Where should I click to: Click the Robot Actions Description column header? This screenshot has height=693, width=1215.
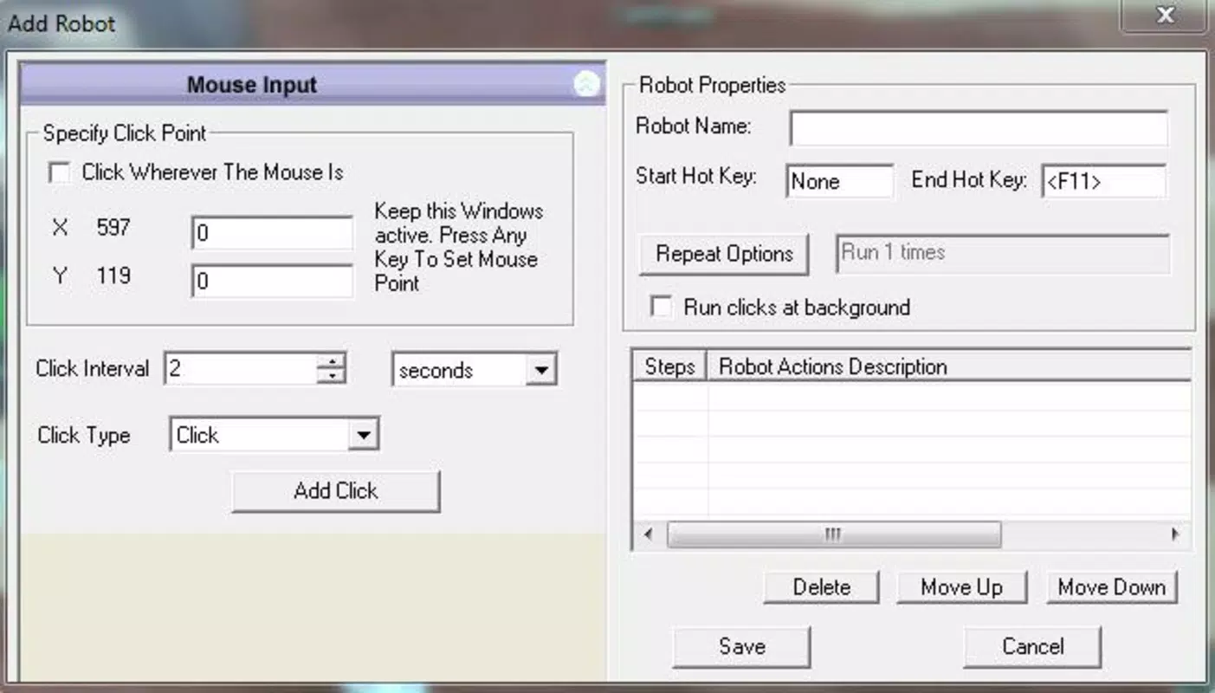949,366
